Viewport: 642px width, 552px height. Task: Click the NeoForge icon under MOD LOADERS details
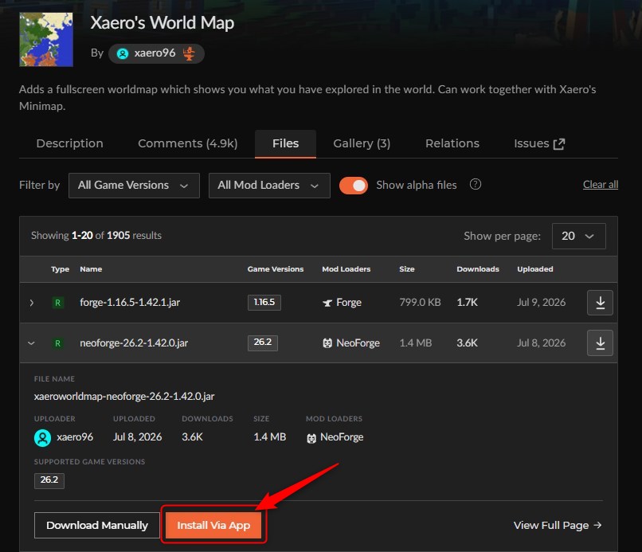coord(311,438)
